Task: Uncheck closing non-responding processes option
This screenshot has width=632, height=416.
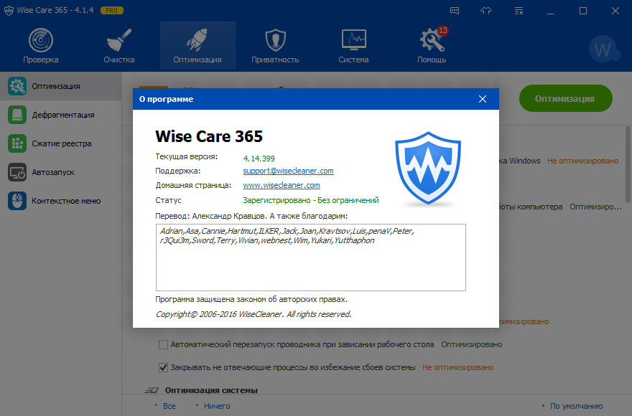Action: (x=164, y=367)
